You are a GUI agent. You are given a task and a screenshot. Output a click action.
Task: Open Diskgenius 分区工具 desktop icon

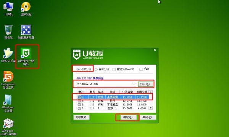coord(8,80)
